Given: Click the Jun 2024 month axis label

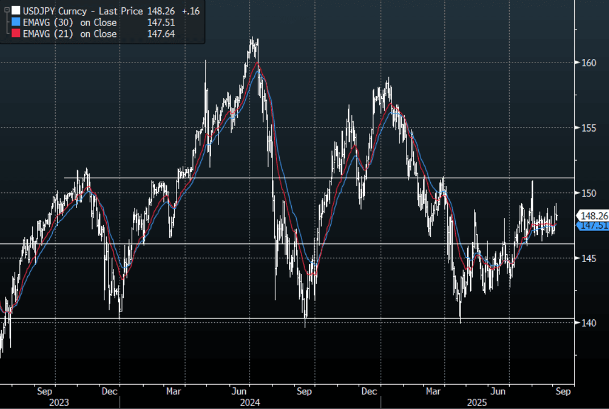Looking at the screenshot, I should (240, 391).
